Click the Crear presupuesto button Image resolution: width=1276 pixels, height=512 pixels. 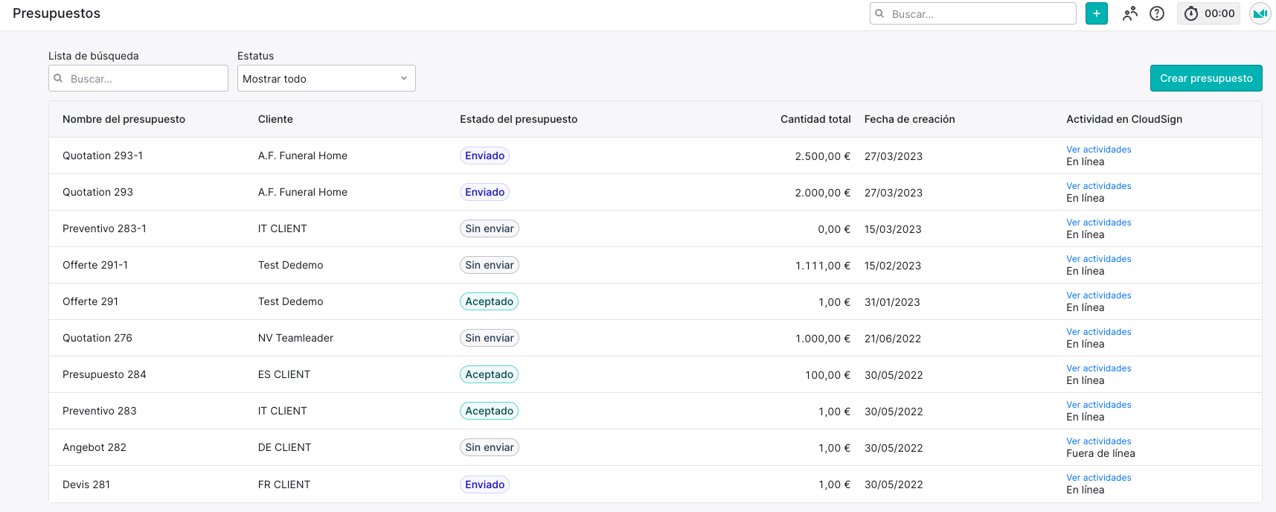pyautogui.click(x=1206, y=78)
